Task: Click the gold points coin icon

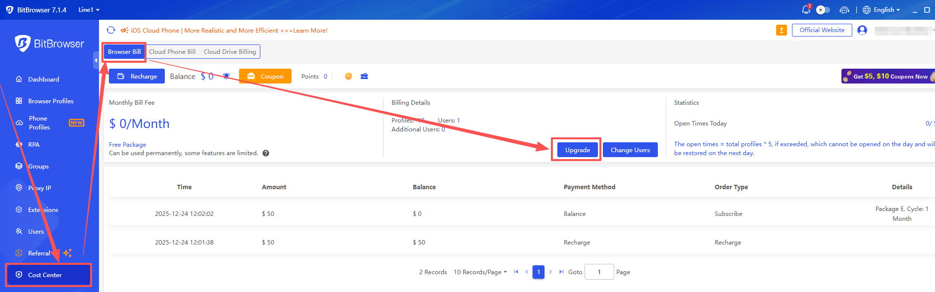Action: [348, 76]
